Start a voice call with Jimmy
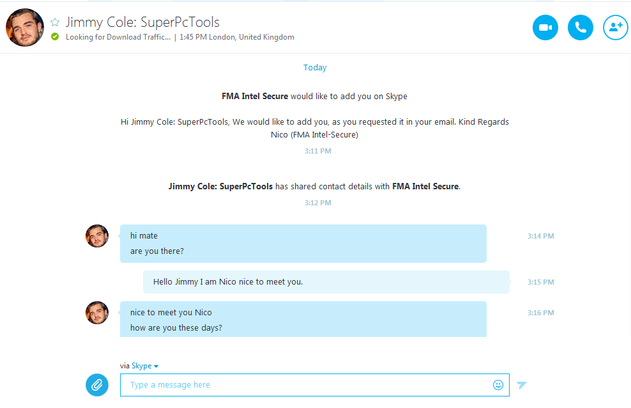631x408 pixels. tap(580, 27)
